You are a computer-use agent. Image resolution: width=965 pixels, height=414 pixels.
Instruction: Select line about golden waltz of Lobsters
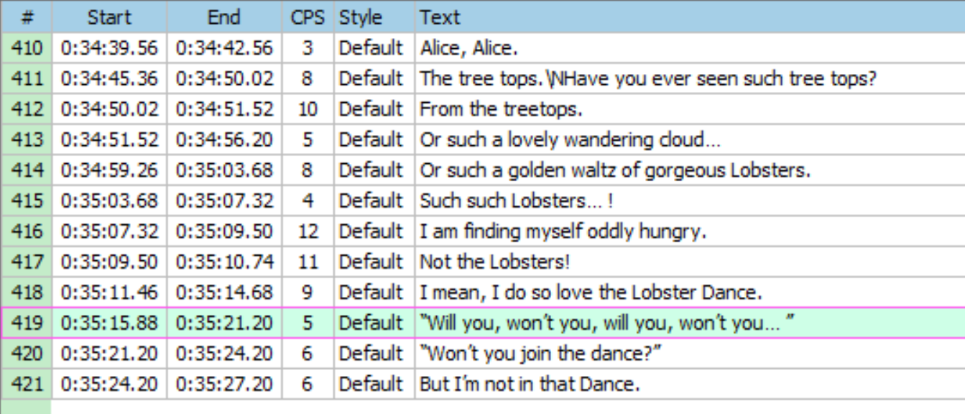click(615, 170)
